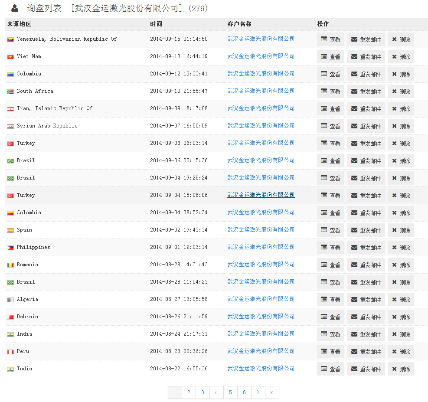Viewport: 428px width, 402px height.
Task: Click the user icon beside 询盘列表 heading
Action: coord(15,8)
